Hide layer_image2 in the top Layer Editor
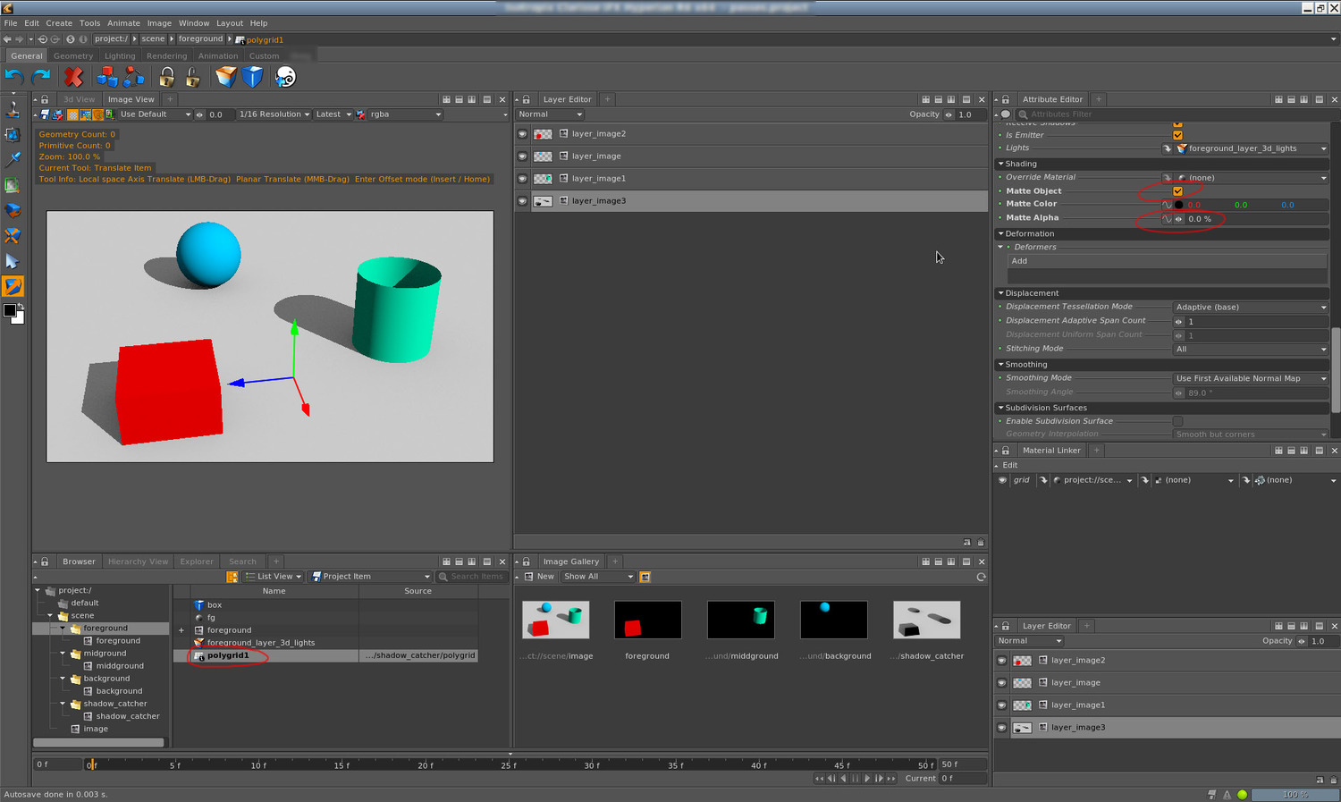Screen dimensions: 1341x802 click(x=522, y=134)
